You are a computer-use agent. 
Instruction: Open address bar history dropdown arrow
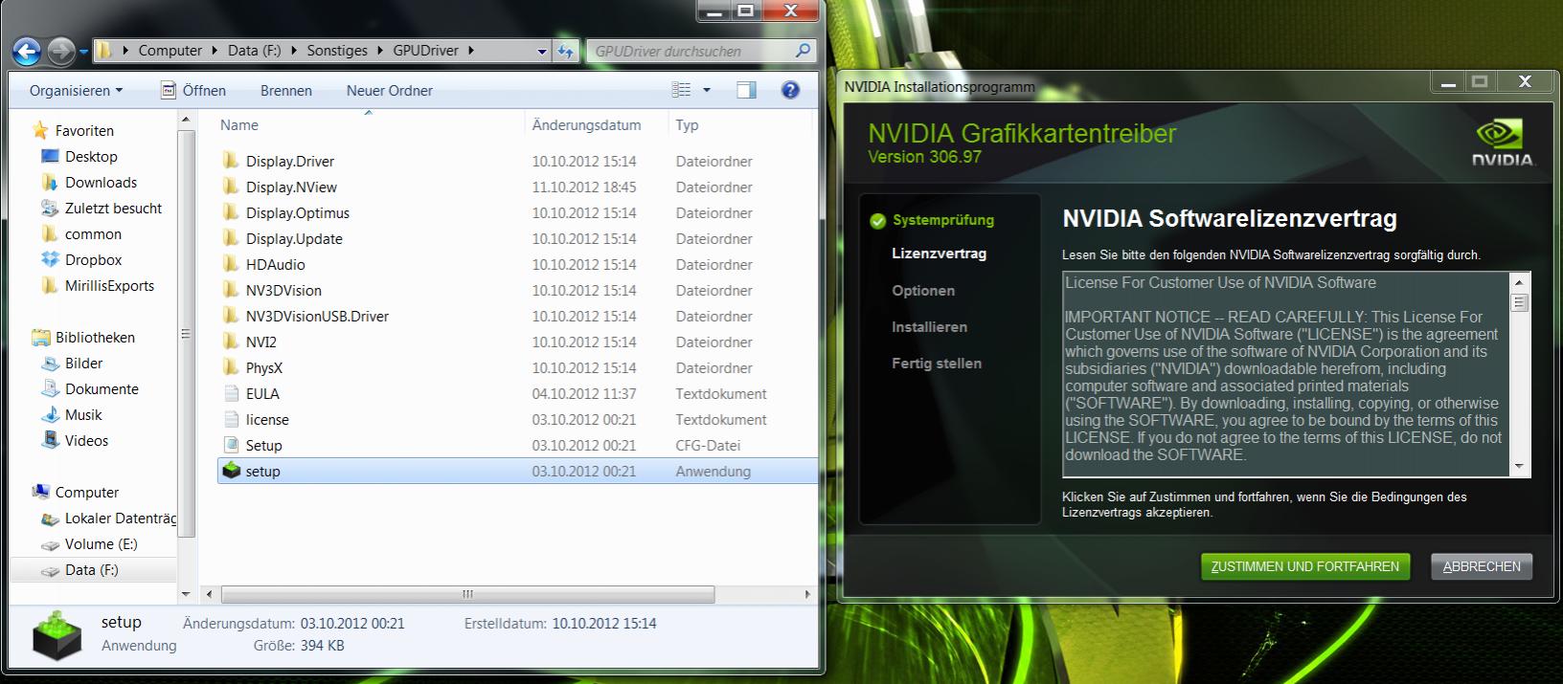(x=542, y=51)
